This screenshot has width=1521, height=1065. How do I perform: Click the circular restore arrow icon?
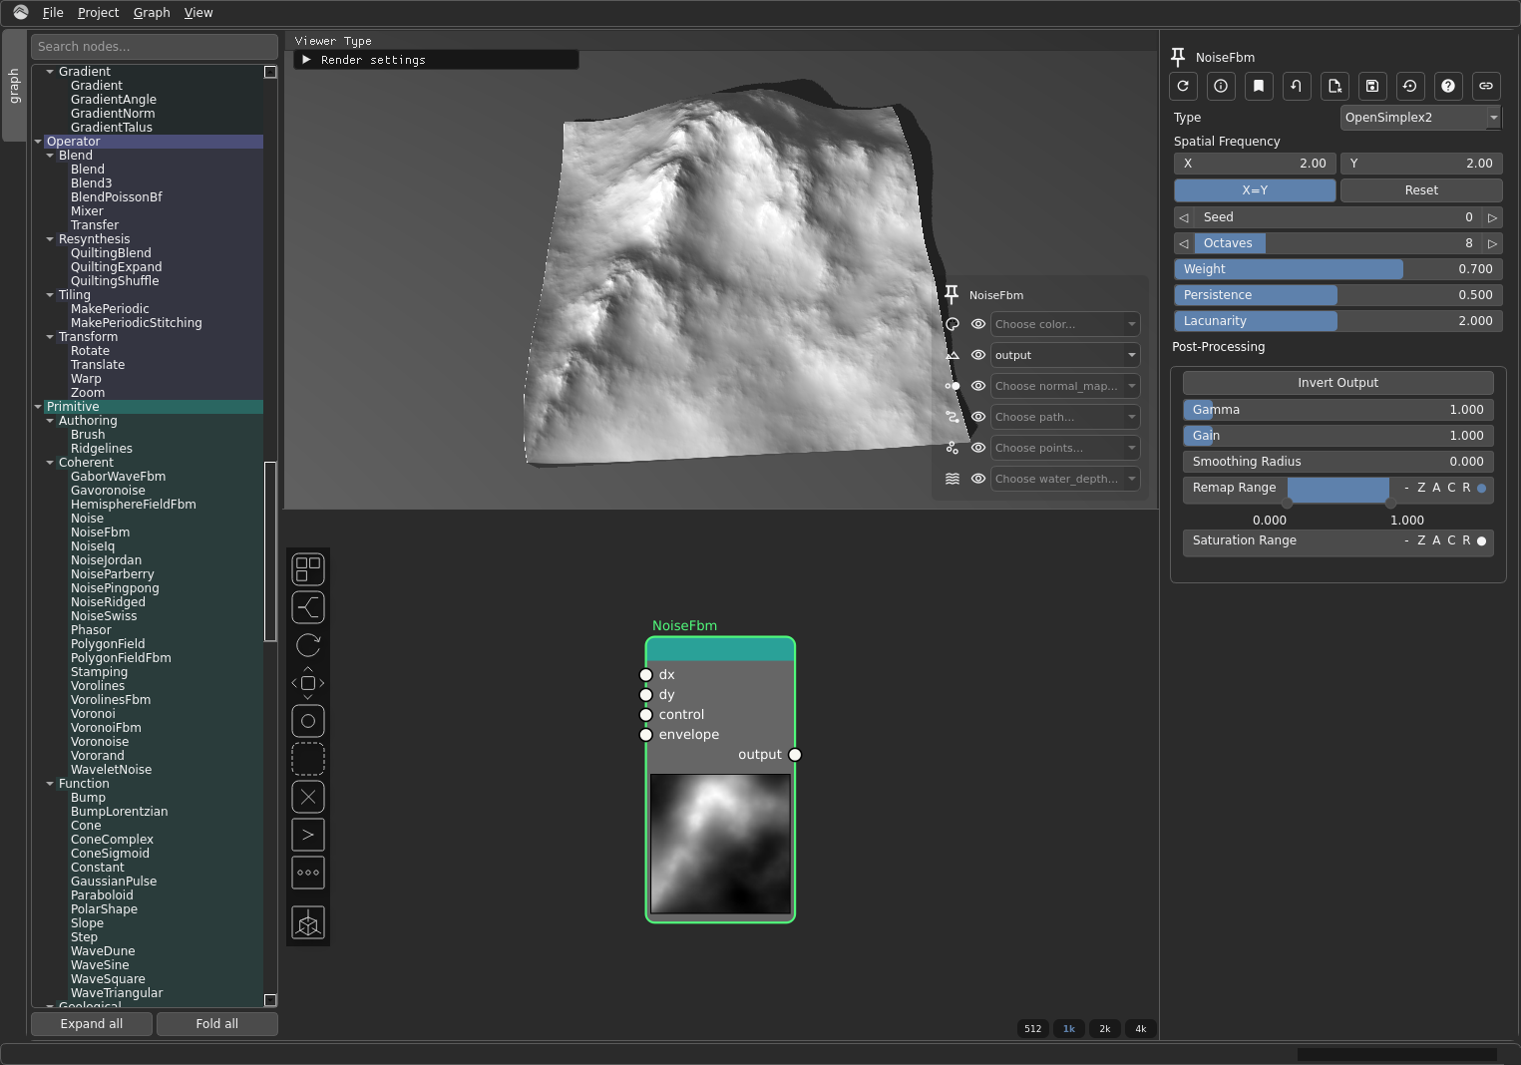(1410, 86)
